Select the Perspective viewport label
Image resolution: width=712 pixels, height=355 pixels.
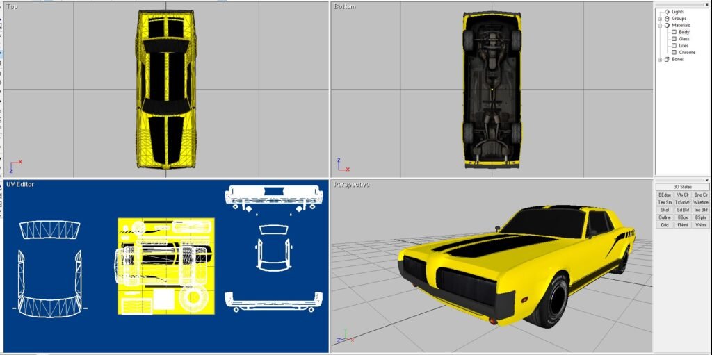point(351,185)
